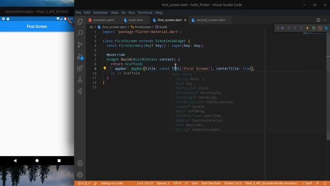330x186 pixels.
Task: Click line number 9 in gutter
Action: point(95,69)
